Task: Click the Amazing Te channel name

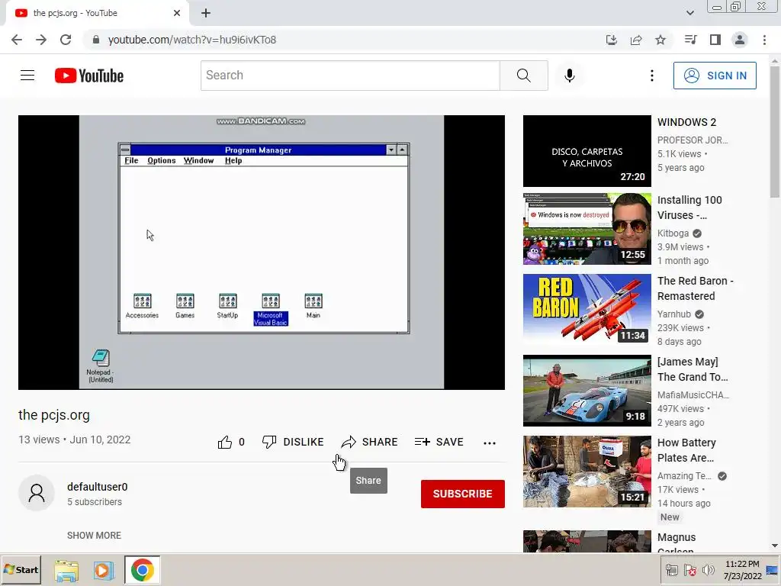Action: pyautogui.click(x=684, y=476)
